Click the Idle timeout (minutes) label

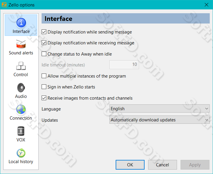click(x=63, y=65)
